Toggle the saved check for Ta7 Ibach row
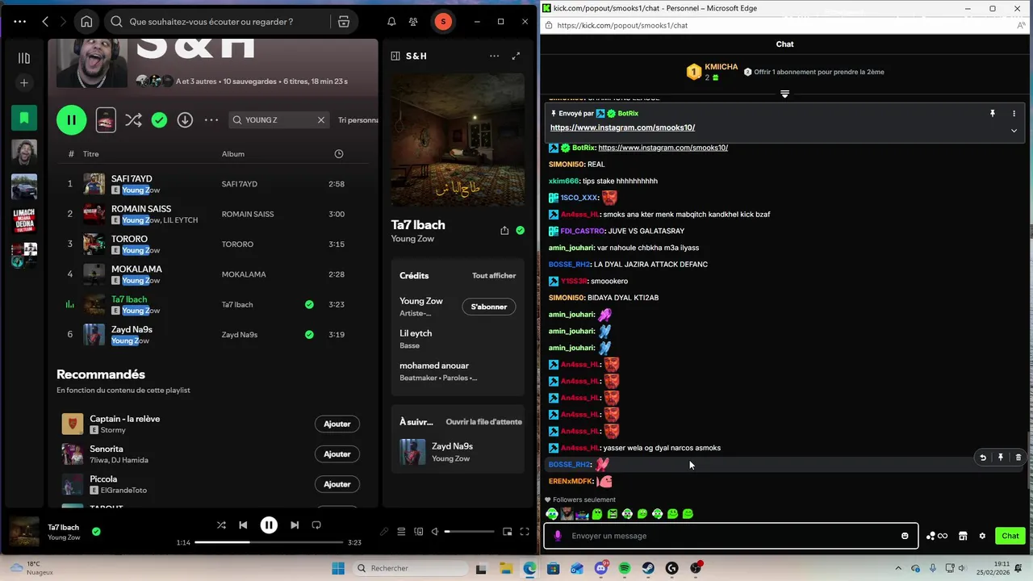Image resolution: width=1033 pixels, height=581 pixels. (309, 304)
